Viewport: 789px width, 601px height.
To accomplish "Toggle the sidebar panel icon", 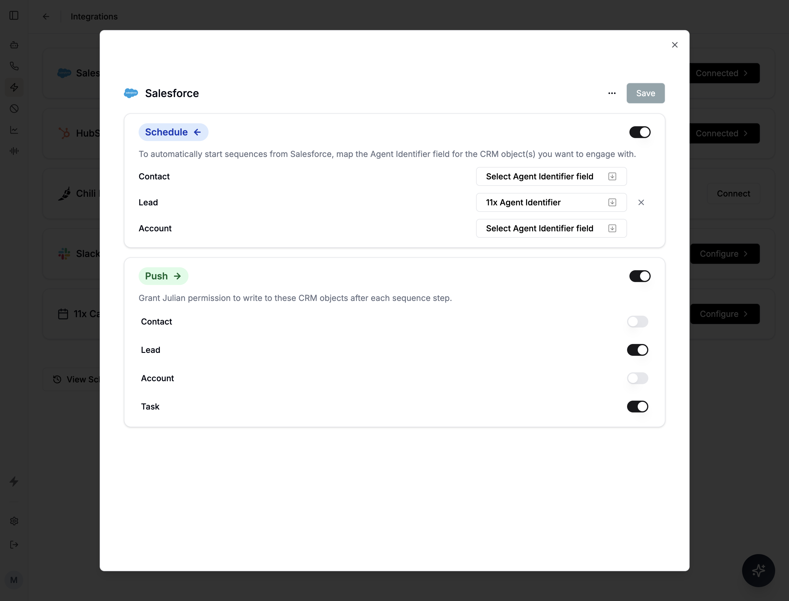I will click(x=14, y=15).
